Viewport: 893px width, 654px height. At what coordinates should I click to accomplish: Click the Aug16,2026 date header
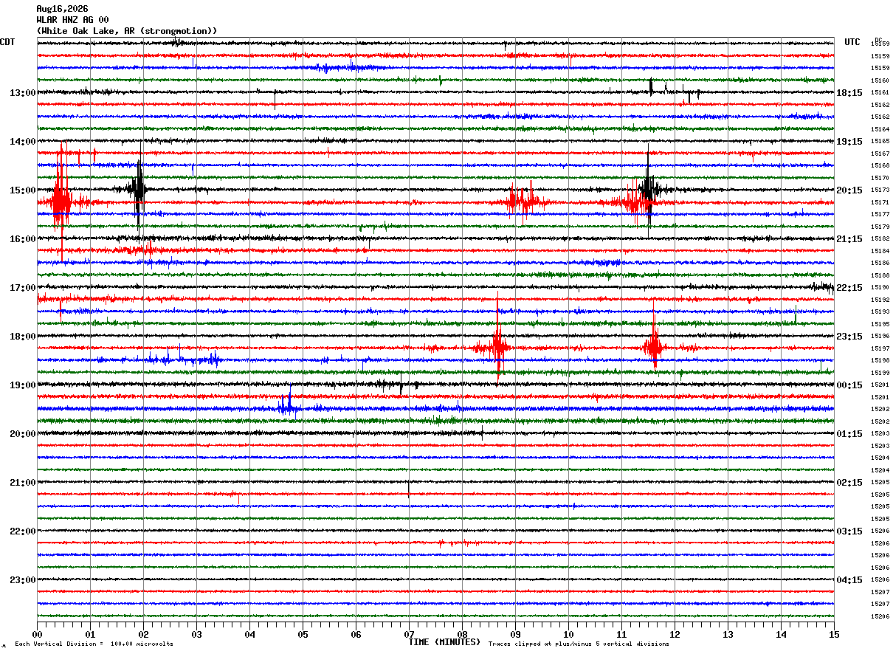(x=62, y=9)
